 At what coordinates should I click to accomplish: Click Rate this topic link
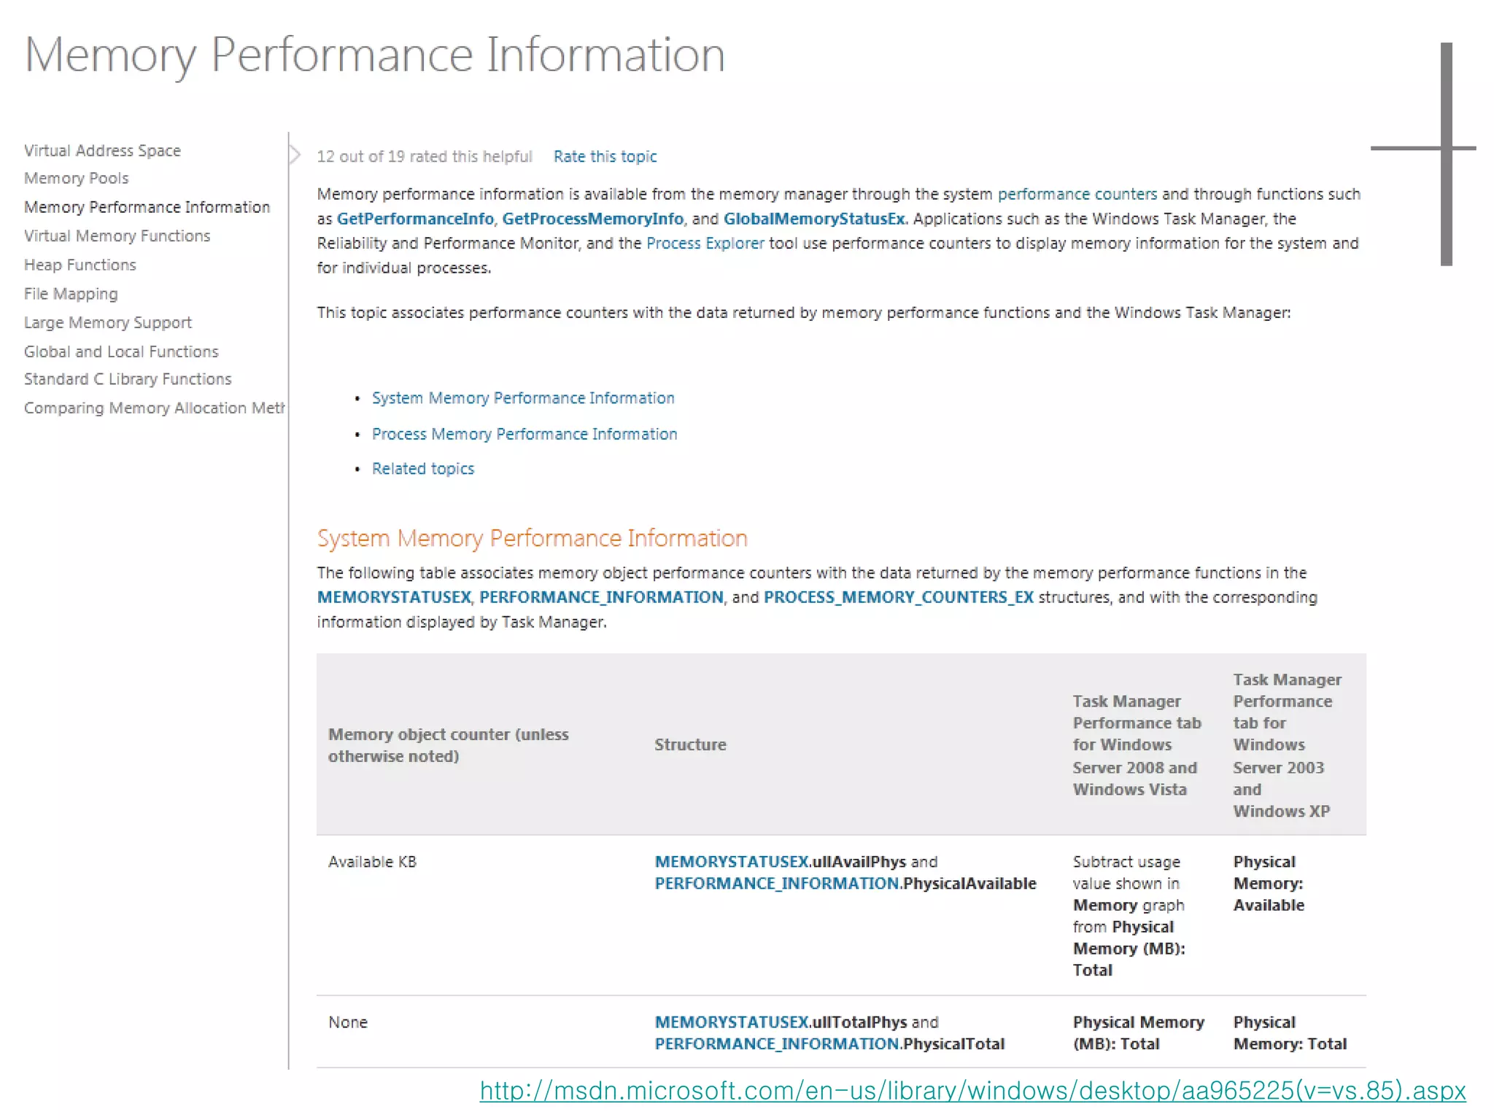(605, 156)
